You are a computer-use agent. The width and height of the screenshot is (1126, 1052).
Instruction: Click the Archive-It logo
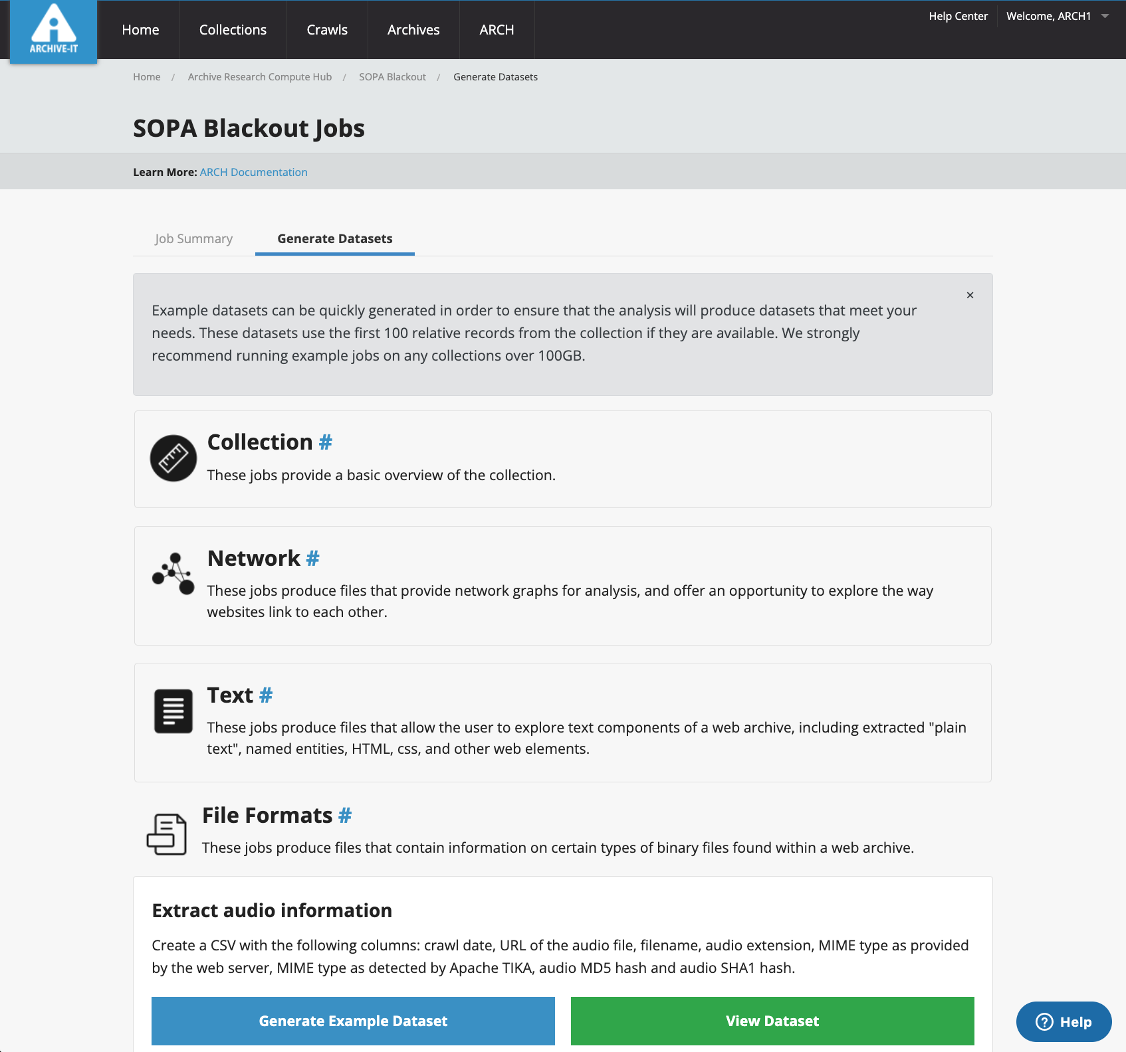pos(54,31)
